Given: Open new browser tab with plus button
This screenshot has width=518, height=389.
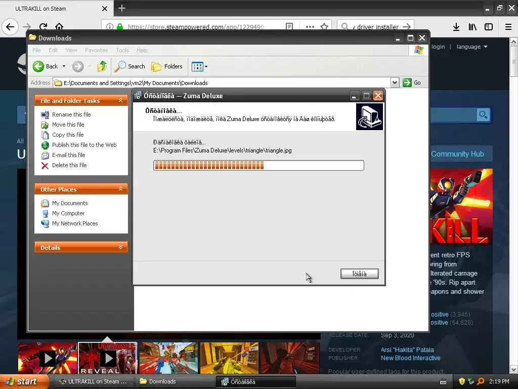Looking at the screenshot, I should click(x=121, y=8).
